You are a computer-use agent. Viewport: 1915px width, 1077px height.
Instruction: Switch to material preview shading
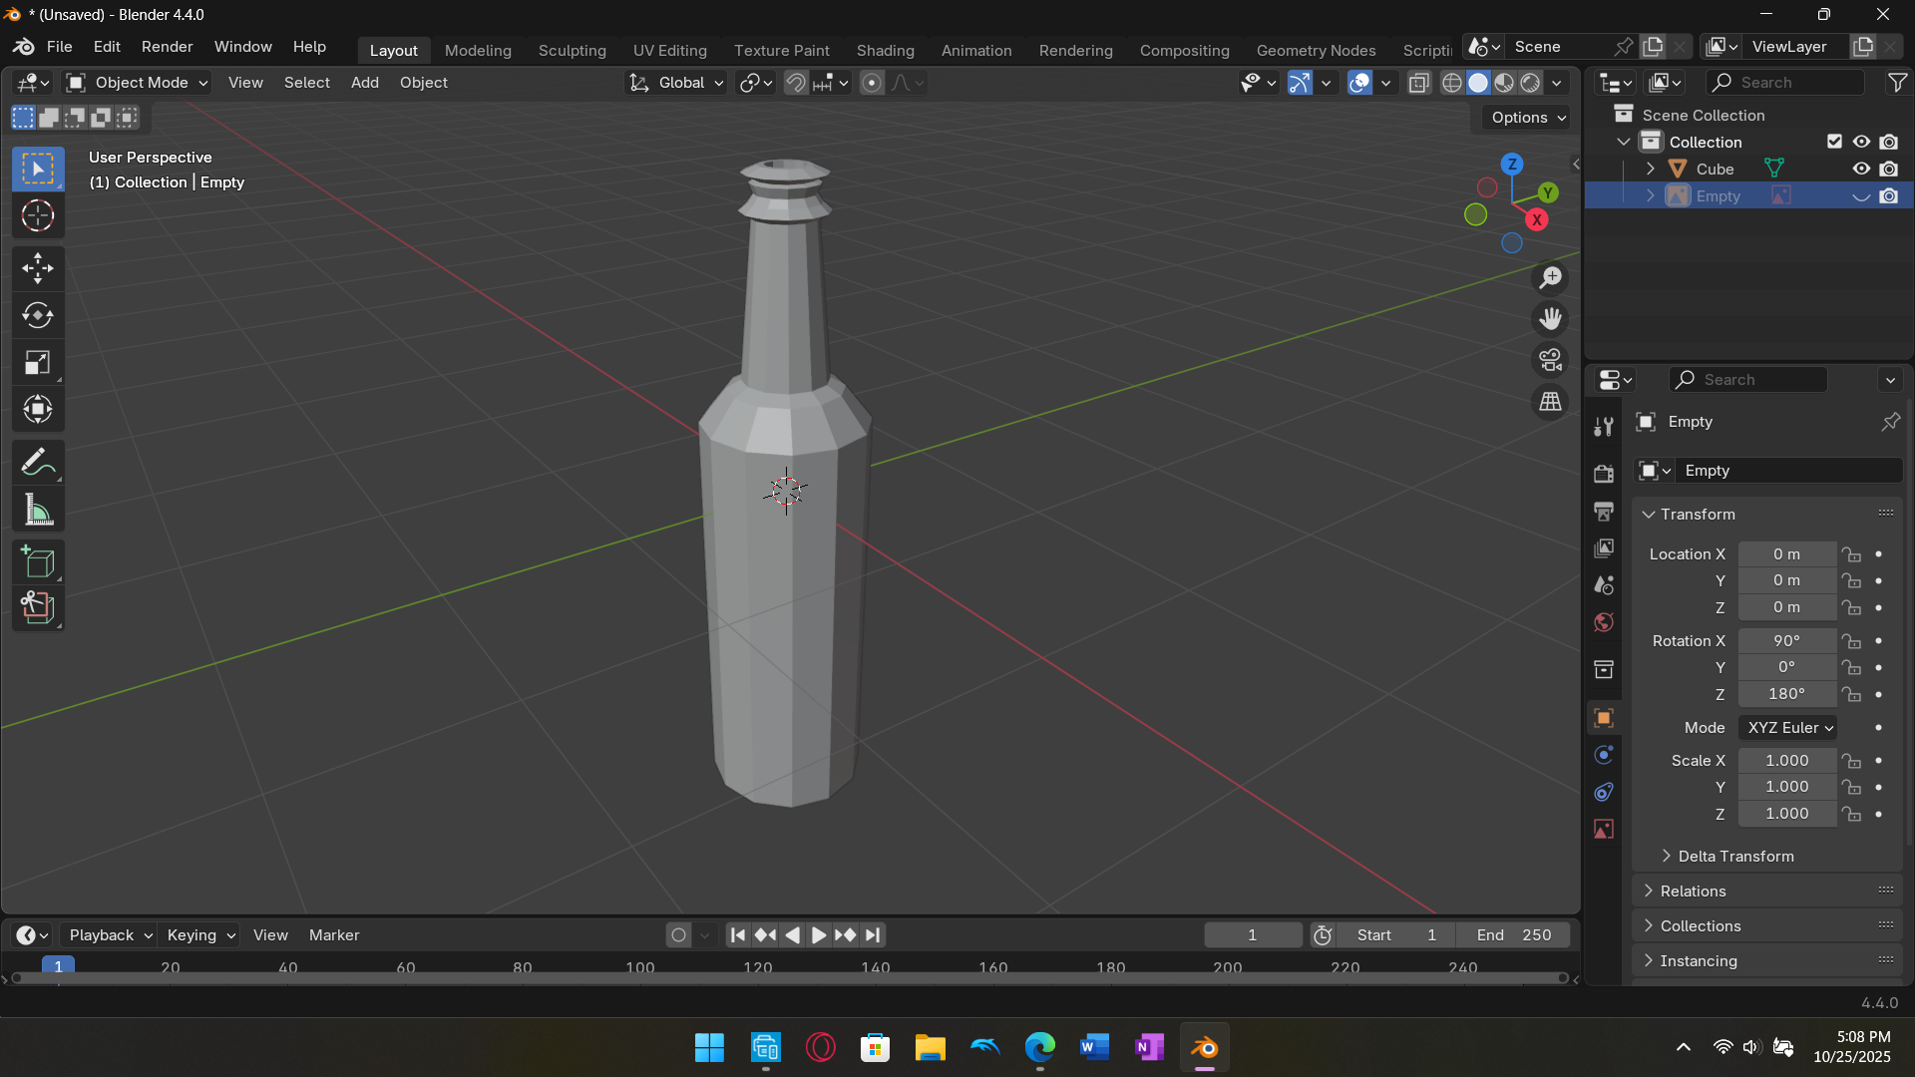[1504, 83]
